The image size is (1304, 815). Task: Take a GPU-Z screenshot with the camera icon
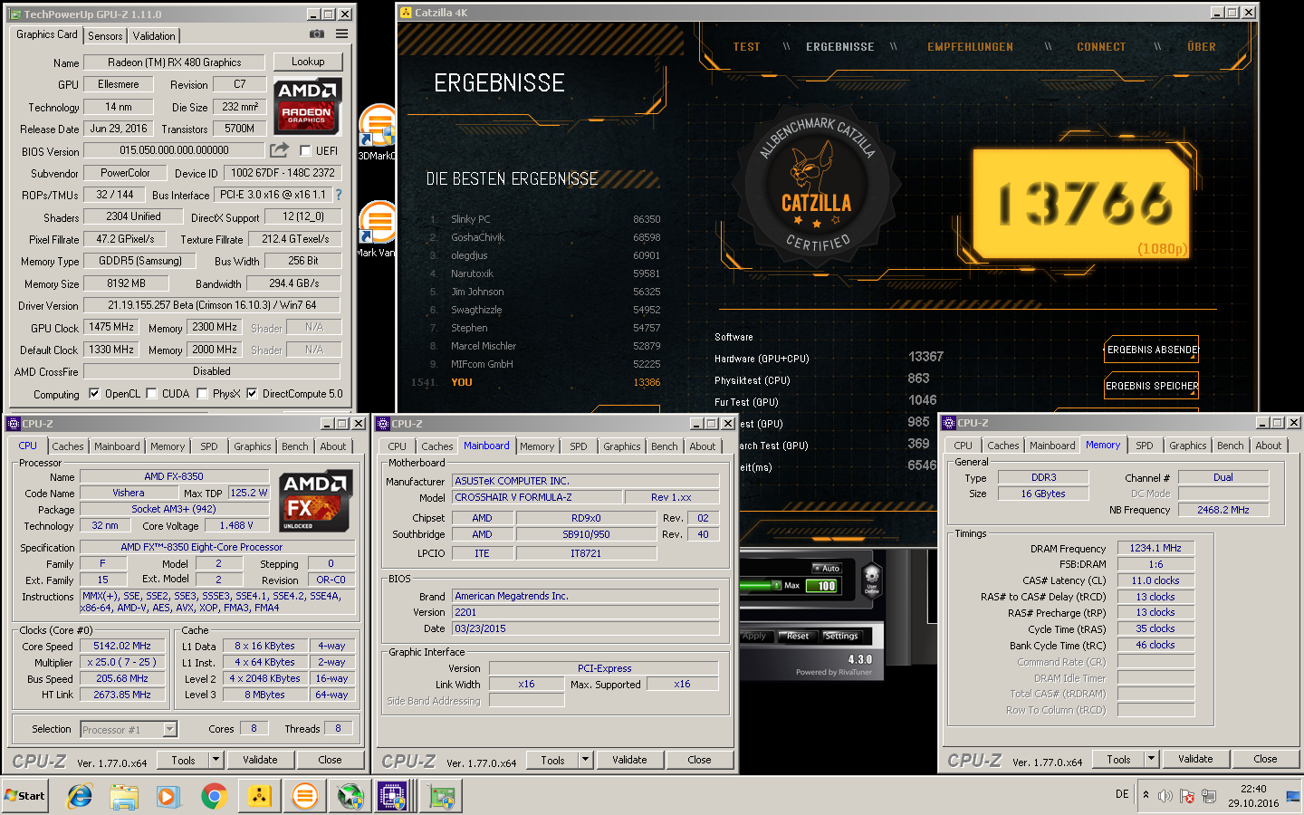click(x=317, y=34)
